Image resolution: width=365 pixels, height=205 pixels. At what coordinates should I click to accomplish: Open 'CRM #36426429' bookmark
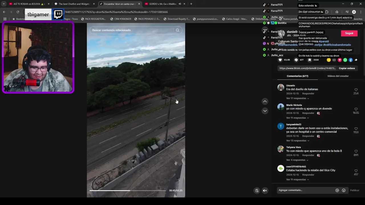tap(120, 19)
